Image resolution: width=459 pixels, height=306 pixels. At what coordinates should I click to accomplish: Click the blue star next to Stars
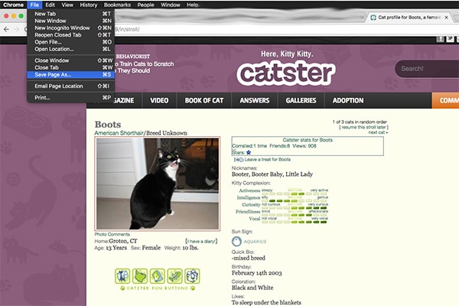tap(249, 152)
